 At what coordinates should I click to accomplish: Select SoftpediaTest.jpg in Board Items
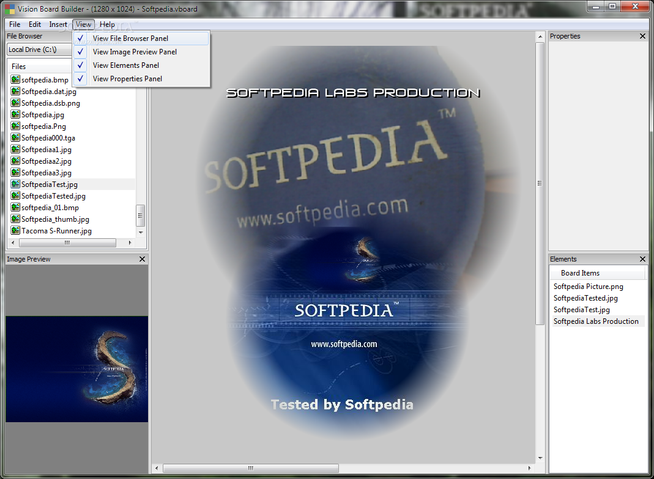(581, 310)
